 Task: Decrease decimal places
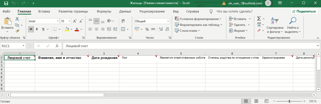(167, 29)
